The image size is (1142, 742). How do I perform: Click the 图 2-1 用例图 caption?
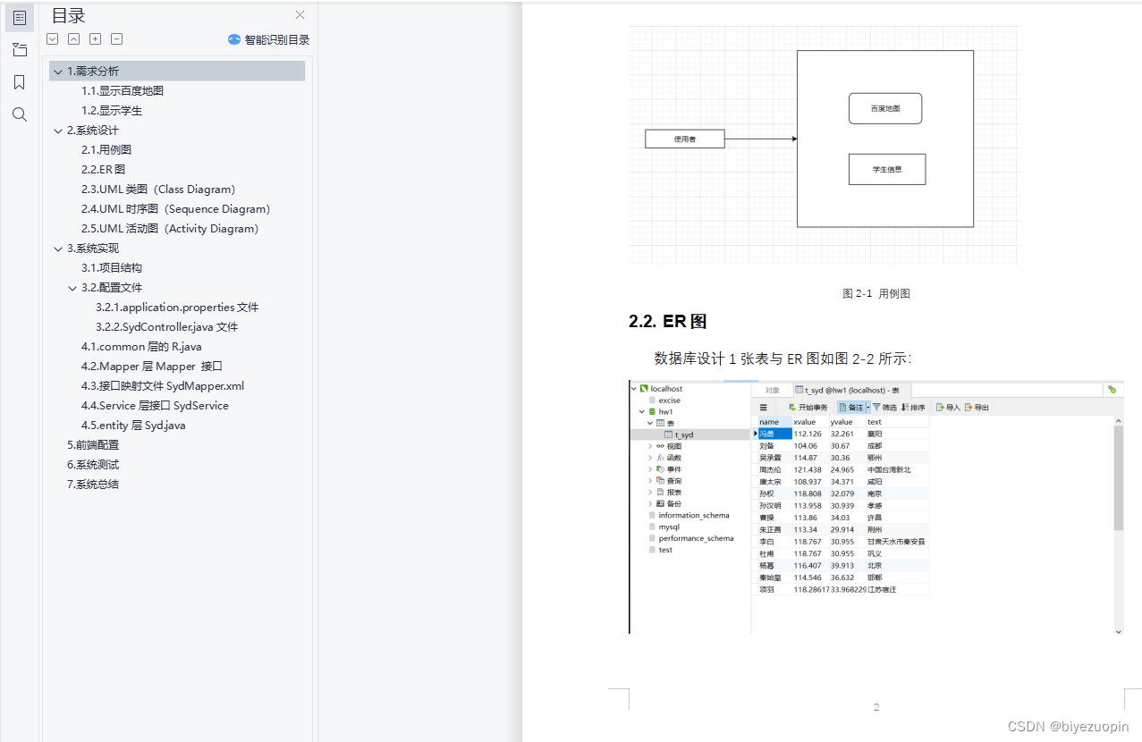pos(876,293)
